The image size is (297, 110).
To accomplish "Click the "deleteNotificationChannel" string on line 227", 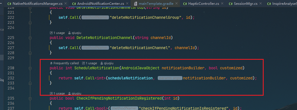I will tap(140, 48).
